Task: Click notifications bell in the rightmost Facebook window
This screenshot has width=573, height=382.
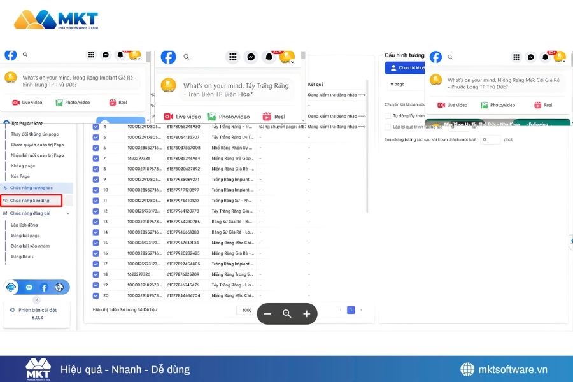Action: [x=546, y=57]
